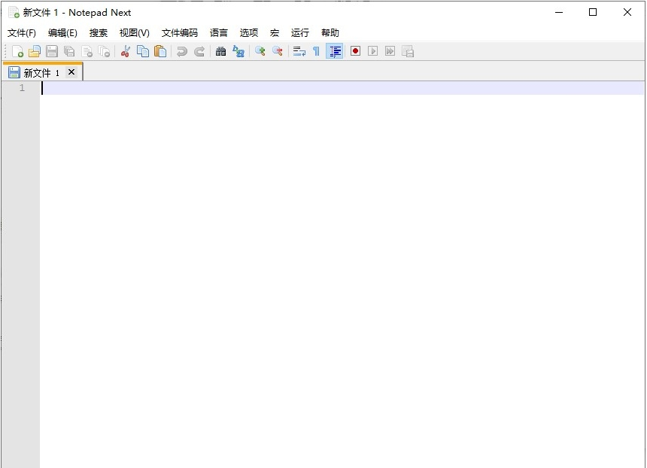Play the recorded macro
This screenshot has width=647, height=468.
[372, 50]
